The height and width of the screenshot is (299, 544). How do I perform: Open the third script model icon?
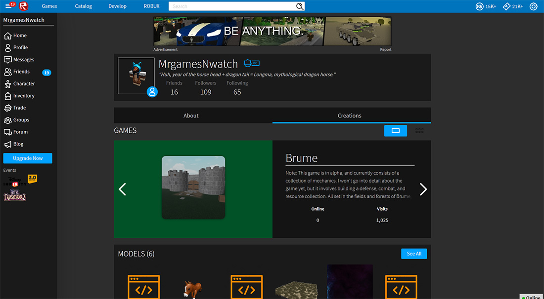tap(401, 287)
